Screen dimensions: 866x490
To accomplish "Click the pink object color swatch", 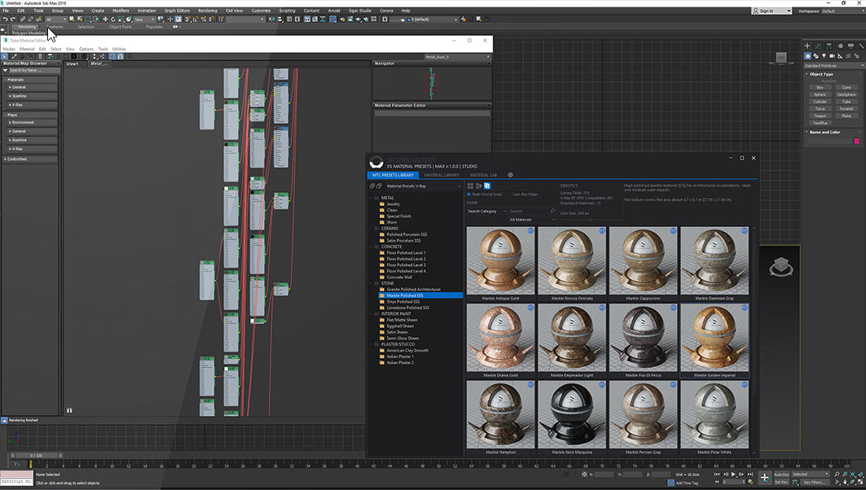I will tap(856, 141).
